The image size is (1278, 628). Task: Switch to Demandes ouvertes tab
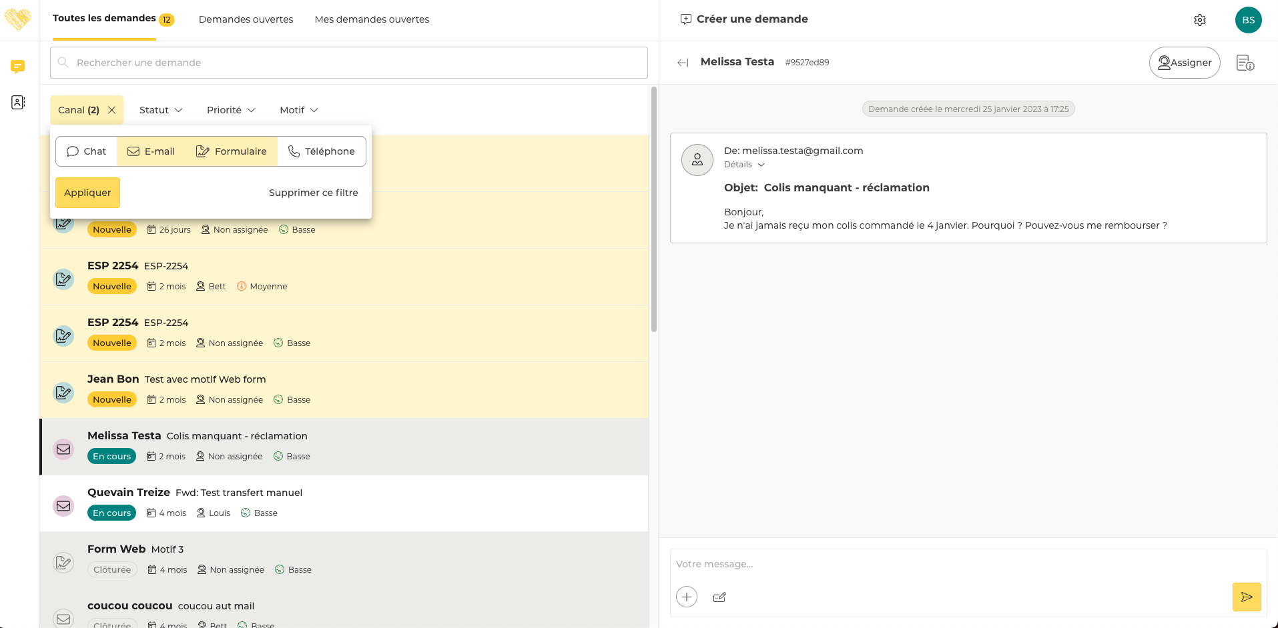point(246,19)
